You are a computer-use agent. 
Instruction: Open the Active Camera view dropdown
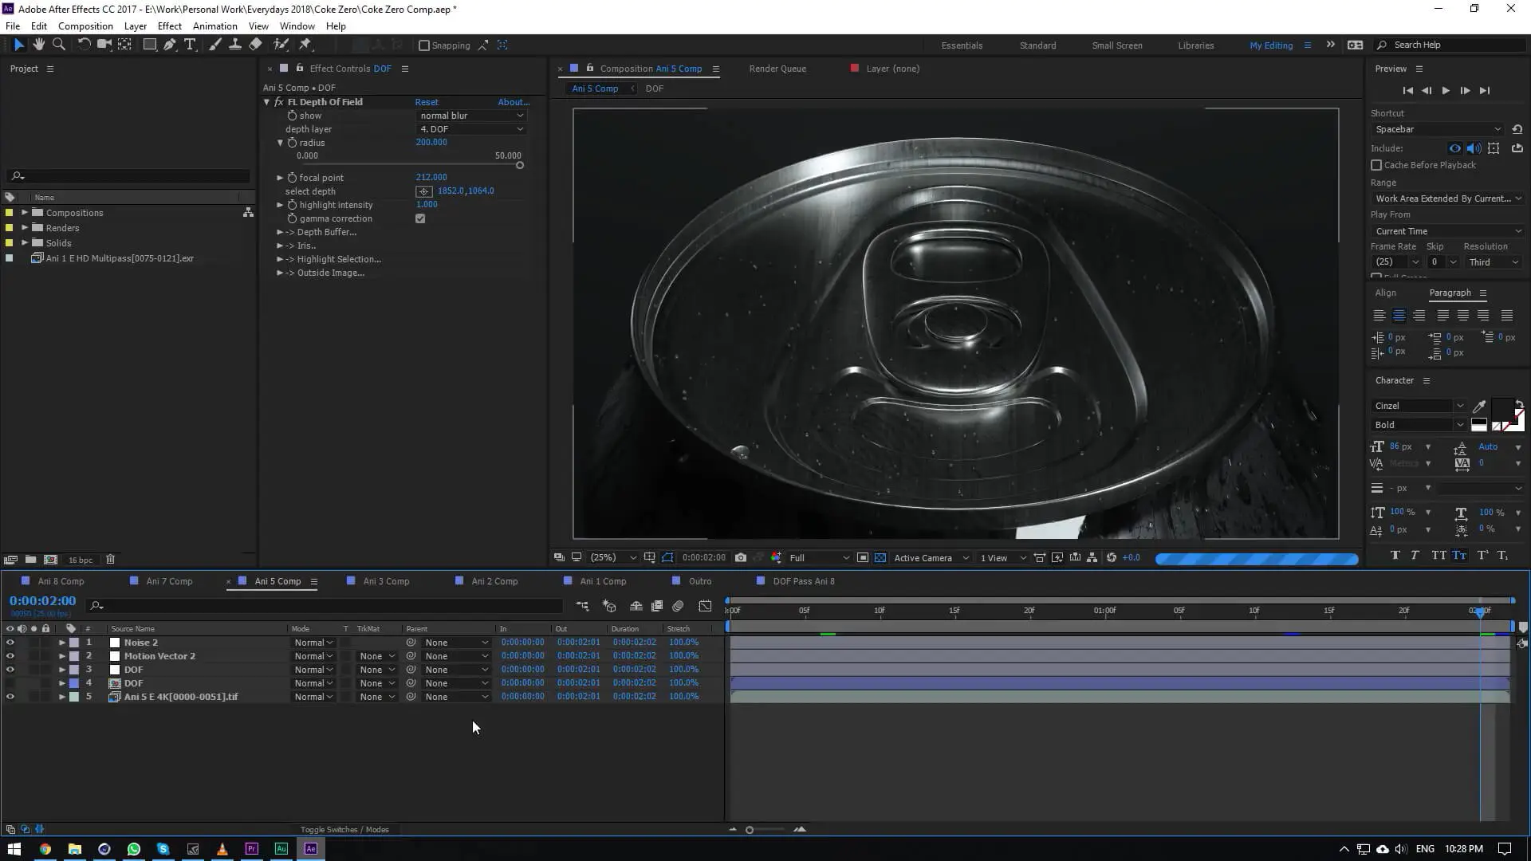(x=931, y=558)
